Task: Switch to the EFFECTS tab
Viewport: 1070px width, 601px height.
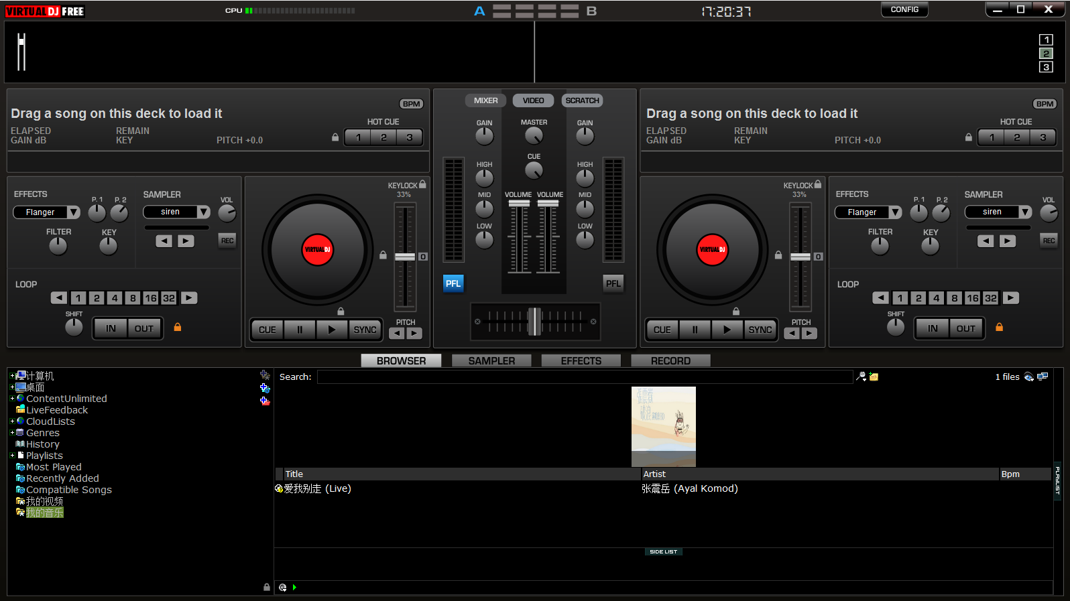Action: coord(581,360)
